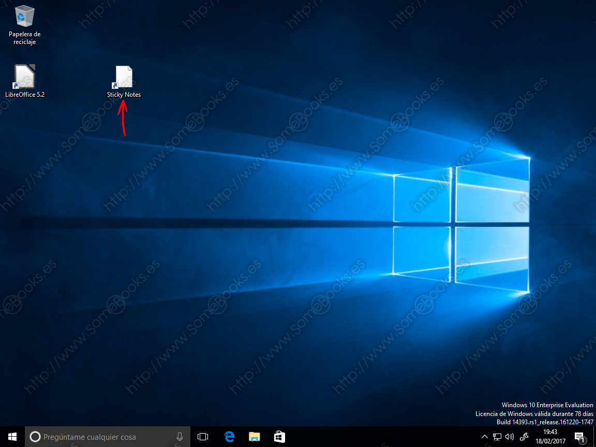Activate the Cortana microphone icon
The image size is (596, 447).
(x=180, y=437)
